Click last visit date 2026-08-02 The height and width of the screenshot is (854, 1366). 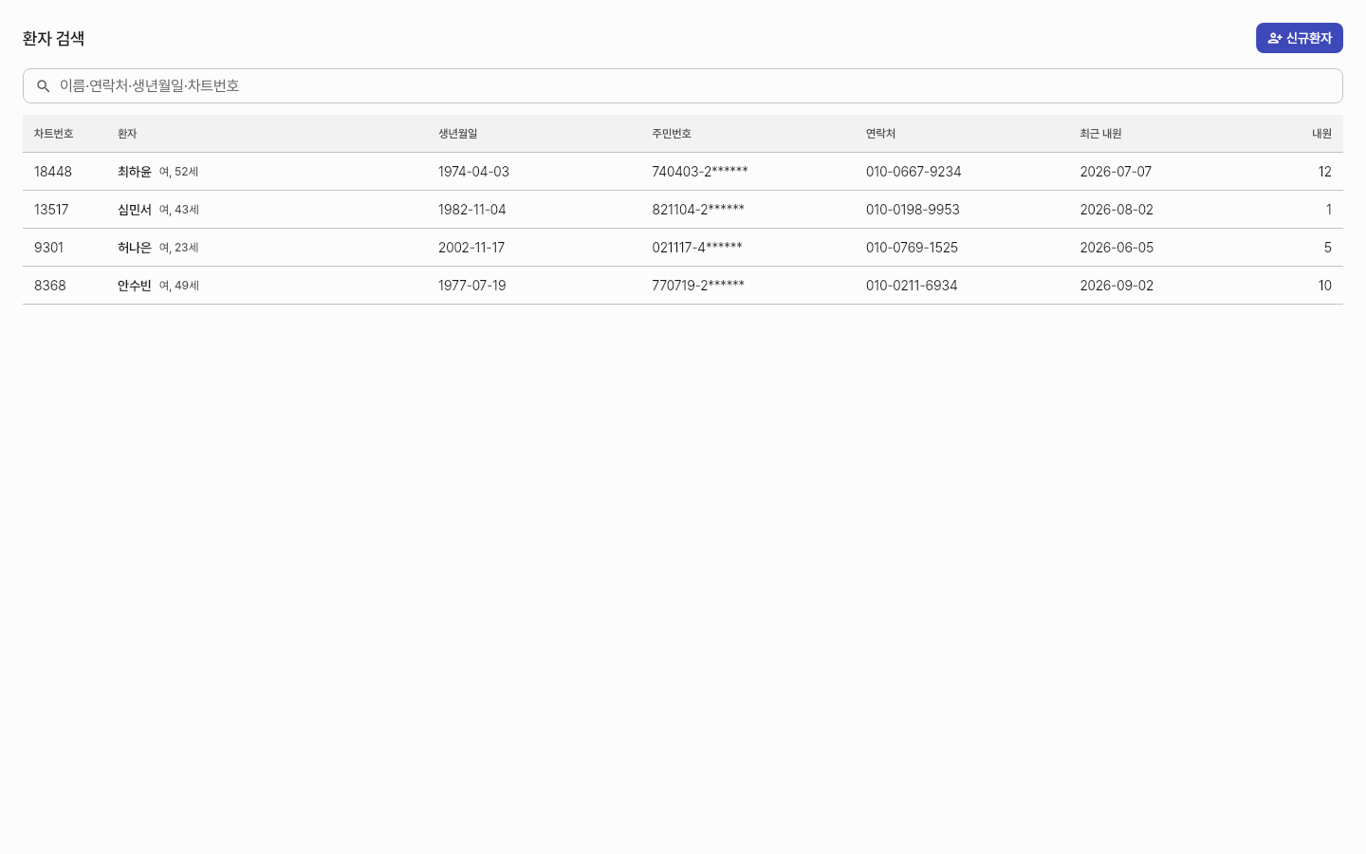point(1117,210)
